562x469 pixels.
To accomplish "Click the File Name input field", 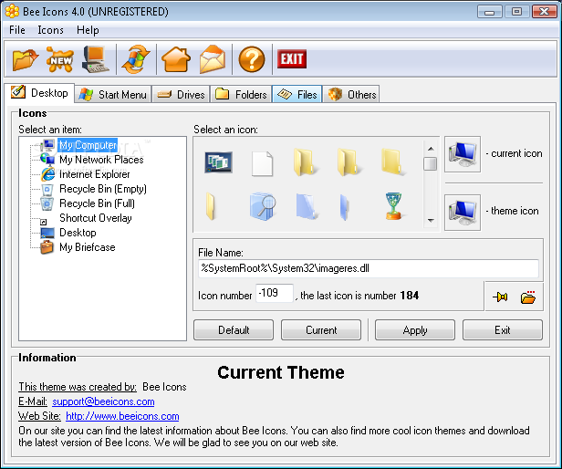I will [x=368, y=268].
